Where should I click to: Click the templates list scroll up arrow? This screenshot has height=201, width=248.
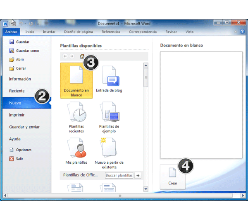(146, 65)
